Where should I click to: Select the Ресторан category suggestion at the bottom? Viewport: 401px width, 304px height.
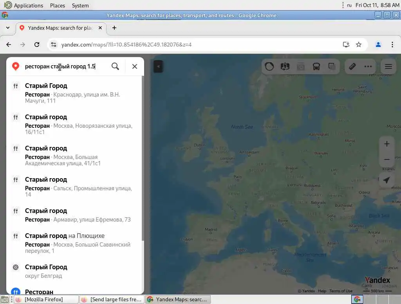(x=75, y=291)
